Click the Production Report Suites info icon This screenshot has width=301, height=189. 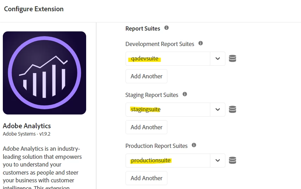pyautogui.click(x=194, y=145)
